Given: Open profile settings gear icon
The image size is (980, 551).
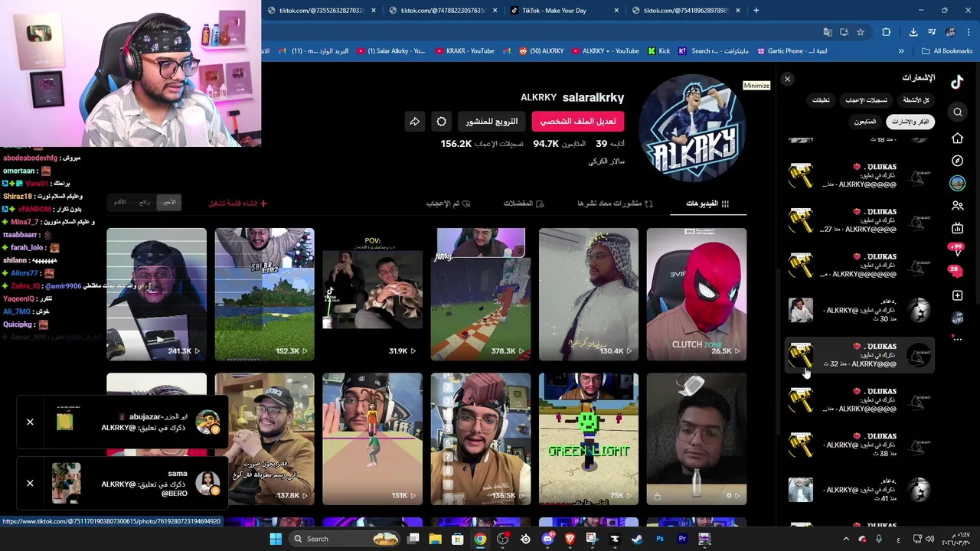Looking at the screenshot, I should (442, 122).
